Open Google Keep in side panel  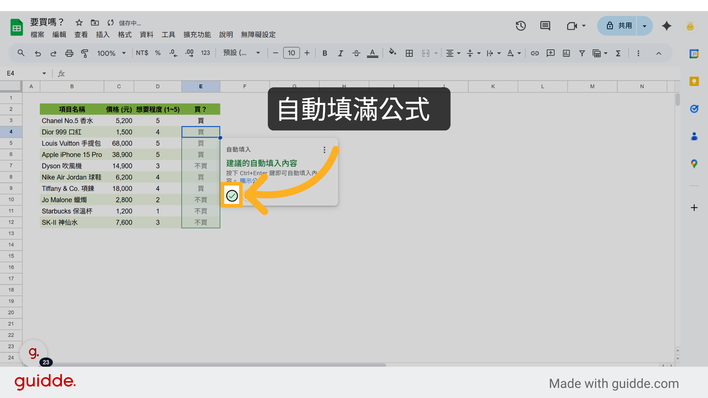click(x=694, y=81)
